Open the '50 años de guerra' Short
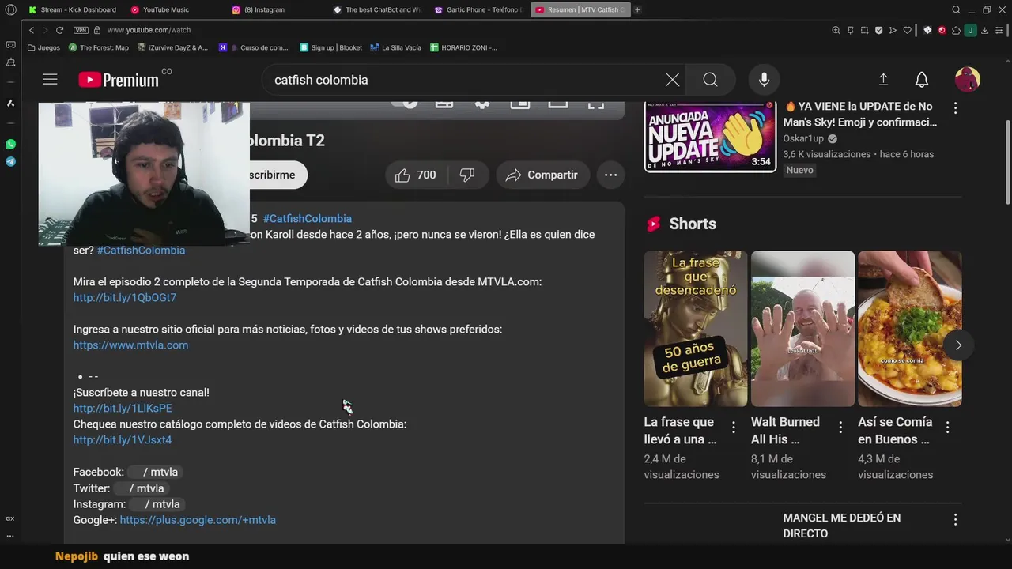 coord(695,329)
